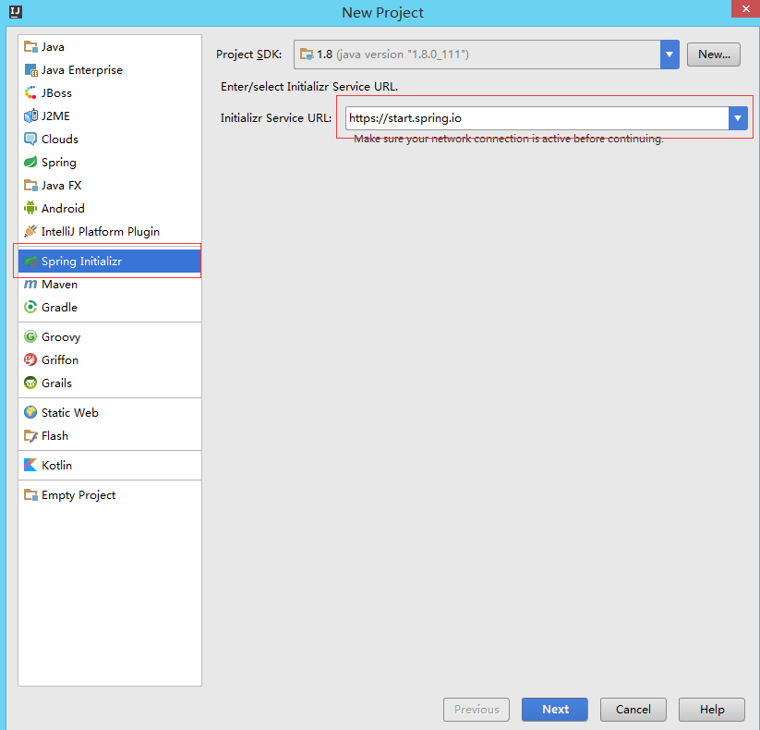Image resolution: width=760 pixels, height=730 pixels.
Task: Select the "Empty Project" list entry
Action: coord(110,495)
